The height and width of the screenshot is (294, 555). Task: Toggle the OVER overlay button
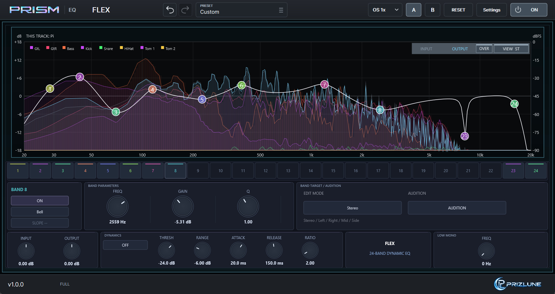click(x=484, y=49)
